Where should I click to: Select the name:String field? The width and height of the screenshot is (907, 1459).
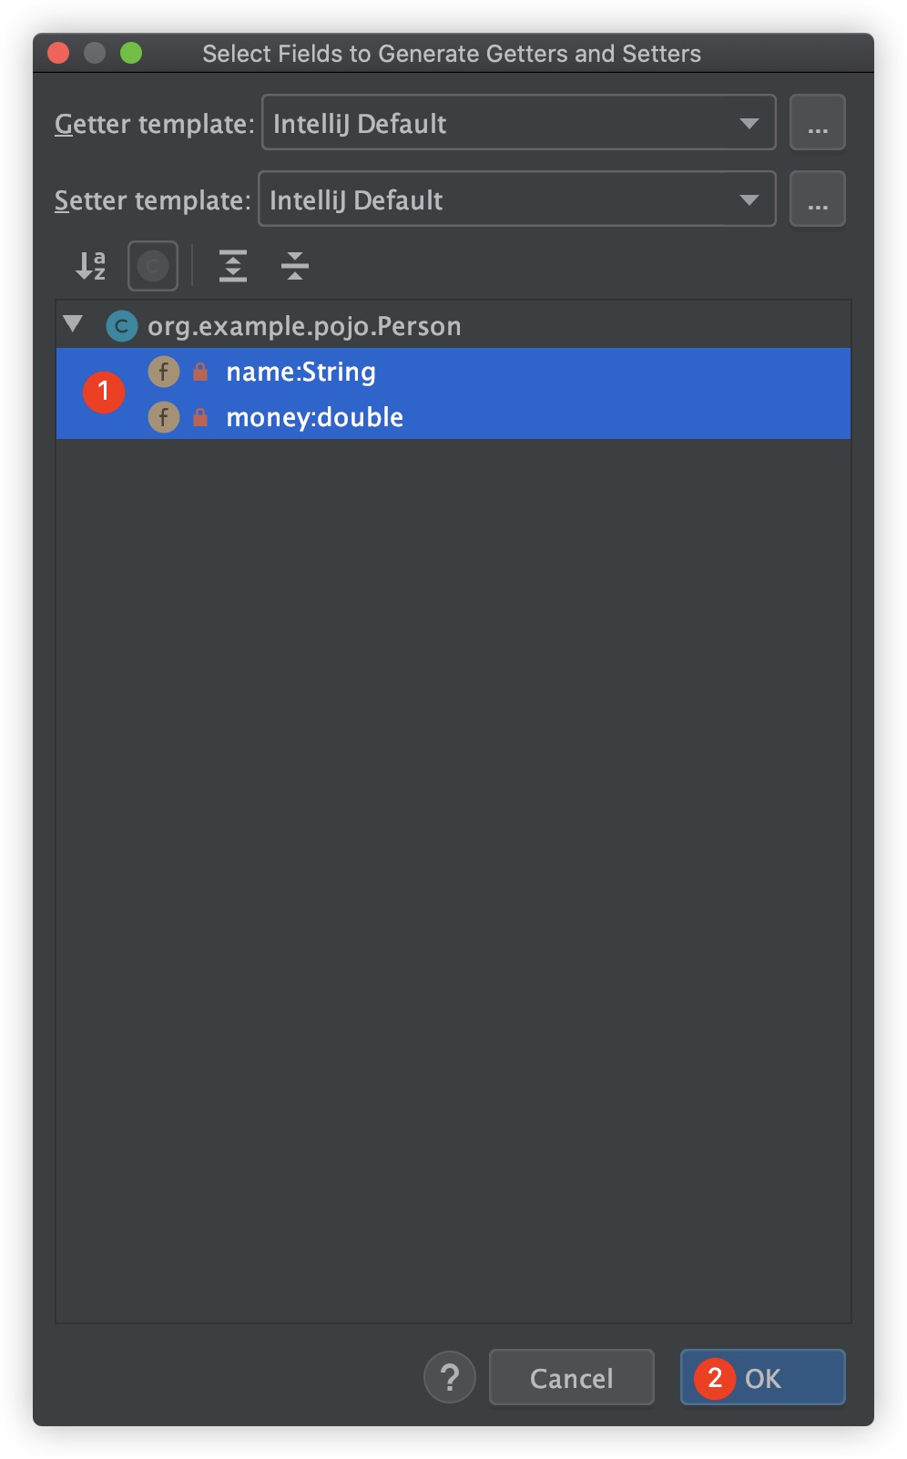pos(301,372)
